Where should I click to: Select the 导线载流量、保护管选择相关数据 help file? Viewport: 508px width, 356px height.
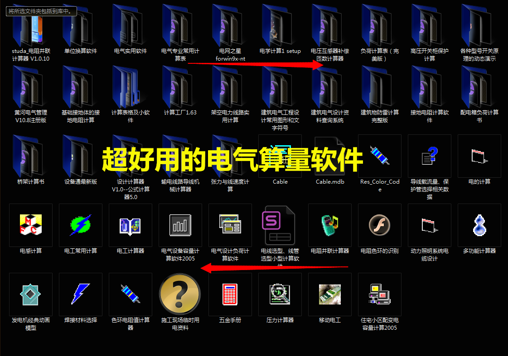pos(430,156)
